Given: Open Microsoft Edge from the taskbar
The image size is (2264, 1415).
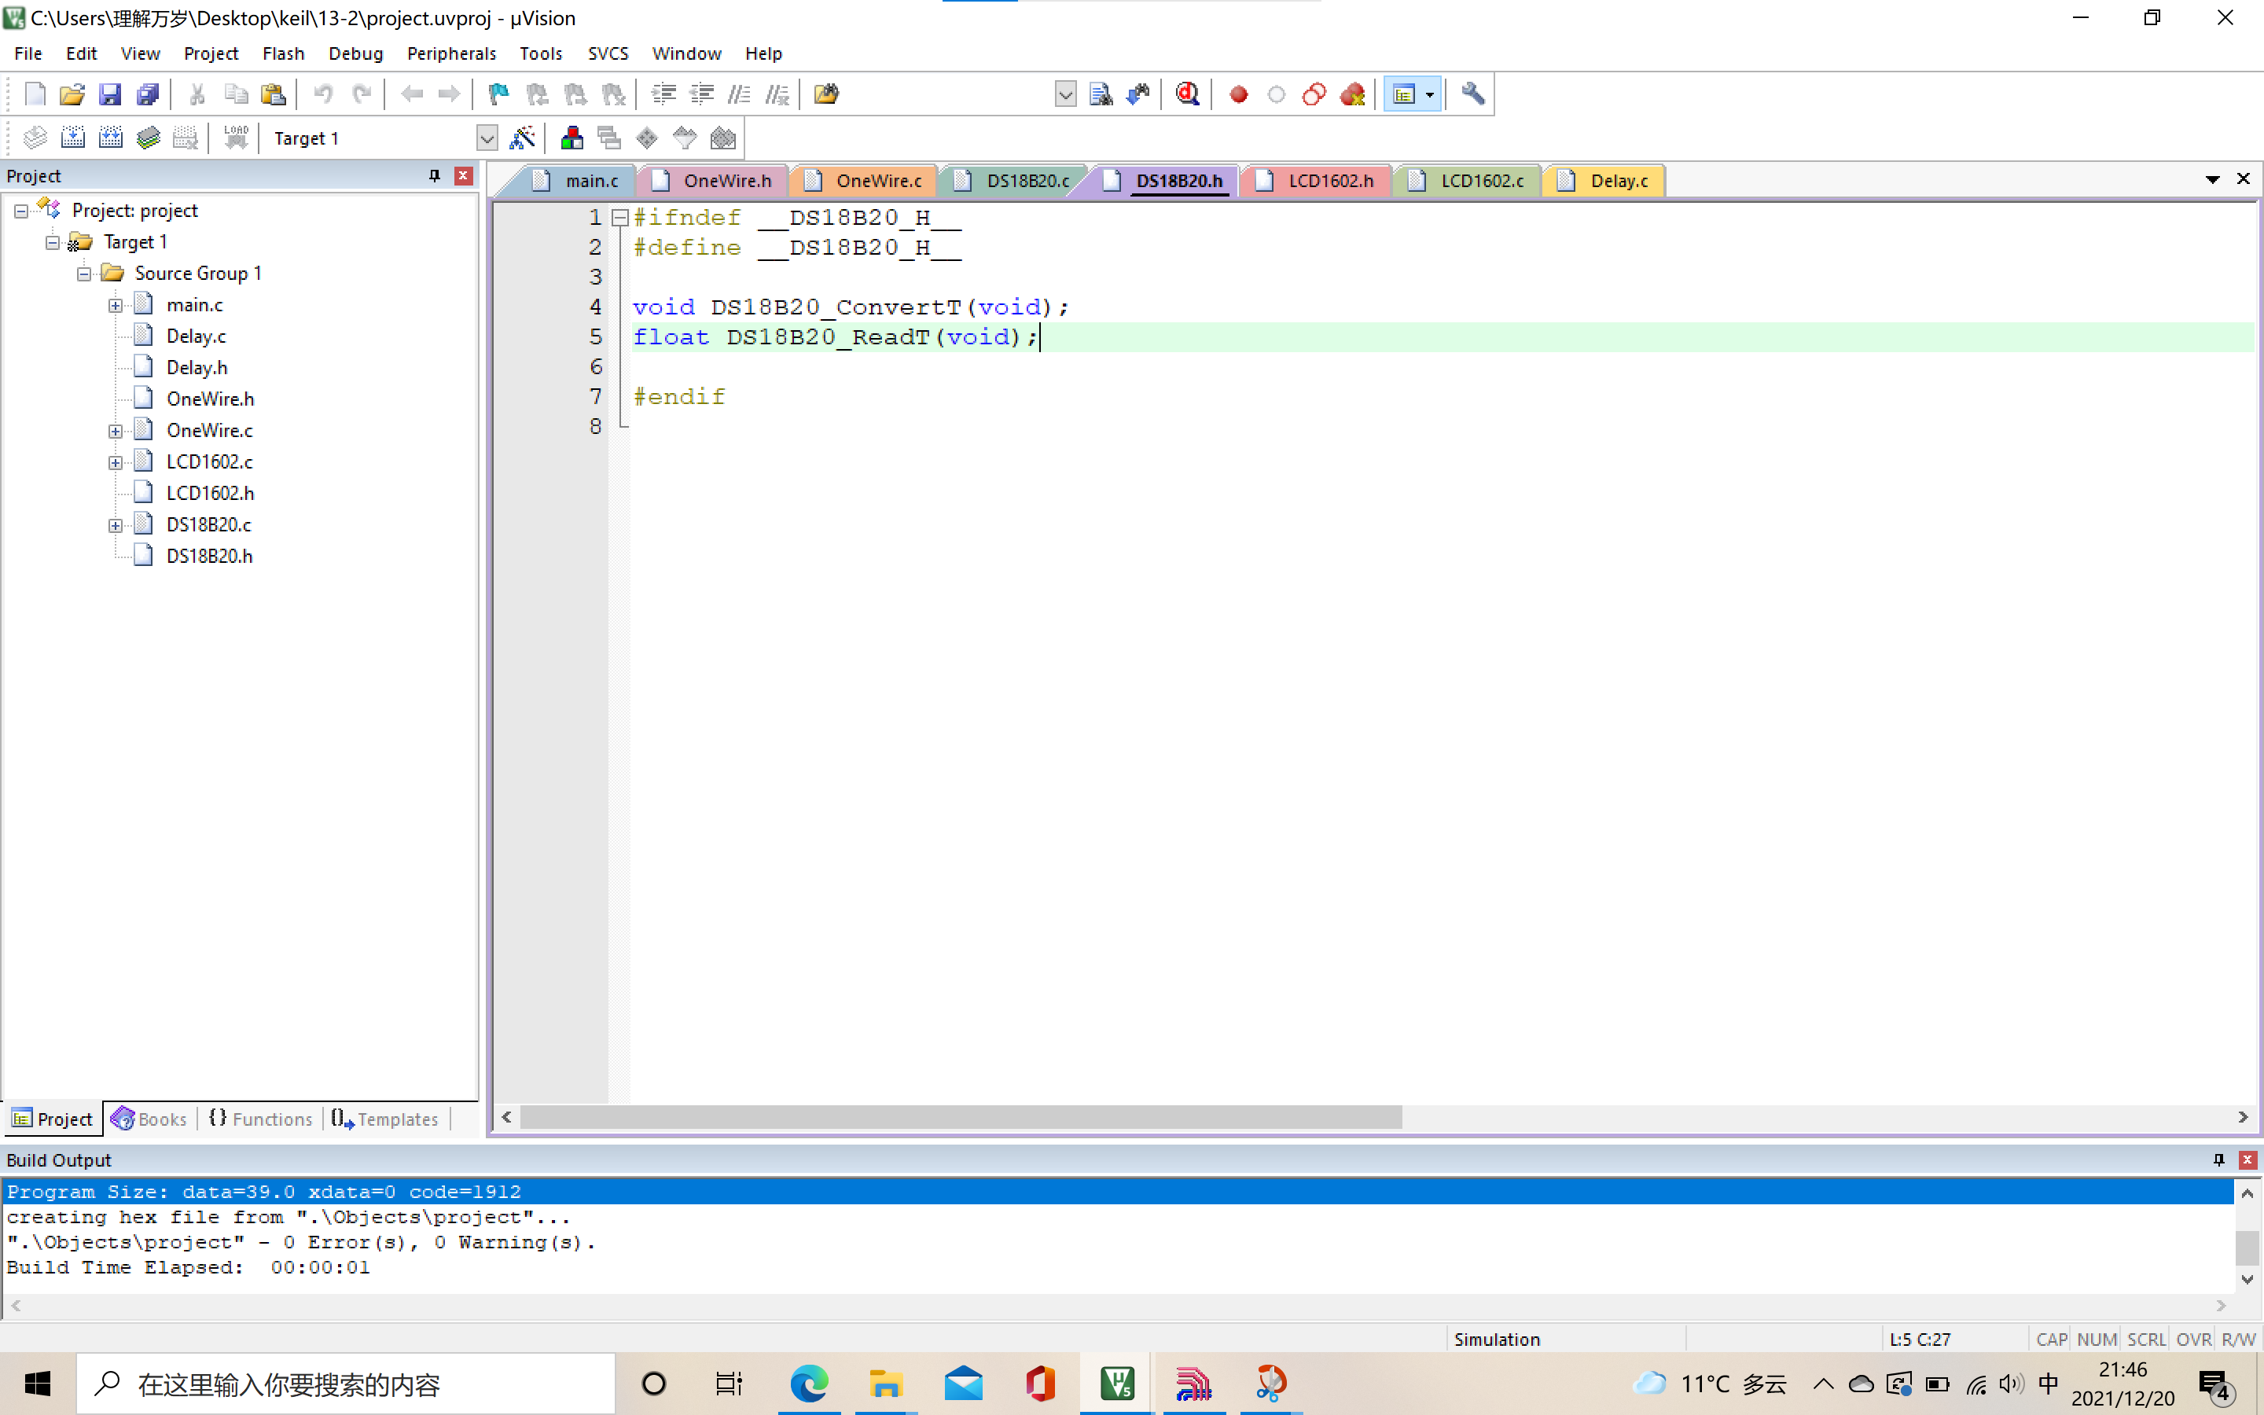Looking at the screenshot, I should [809, 1384].
